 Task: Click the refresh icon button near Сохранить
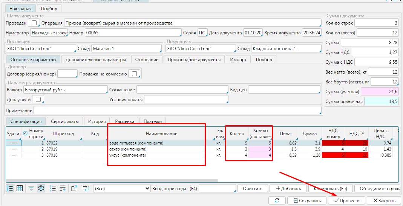click(x=277, y=201)
